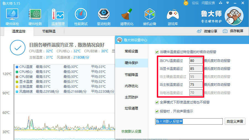249x140 pixels.
Task: Click the settings center mascot icon
Action: (x=120, y=40)
